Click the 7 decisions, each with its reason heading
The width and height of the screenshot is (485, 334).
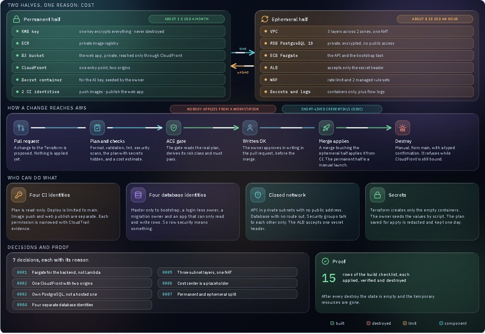[x=51, y=260]
